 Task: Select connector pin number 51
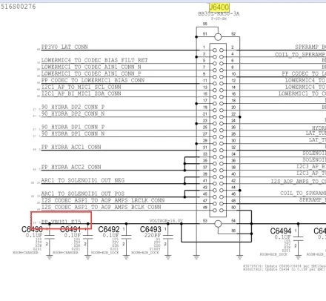(204, 34)
